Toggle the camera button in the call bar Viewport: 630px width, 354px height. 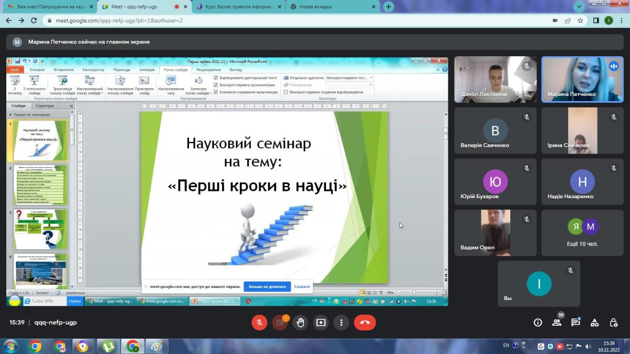pos(280,323)
